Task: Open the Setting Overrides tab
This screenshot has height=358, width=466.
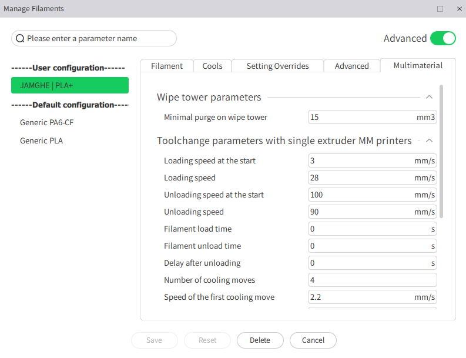Action: pyautogui.click(x=277, y=66)
